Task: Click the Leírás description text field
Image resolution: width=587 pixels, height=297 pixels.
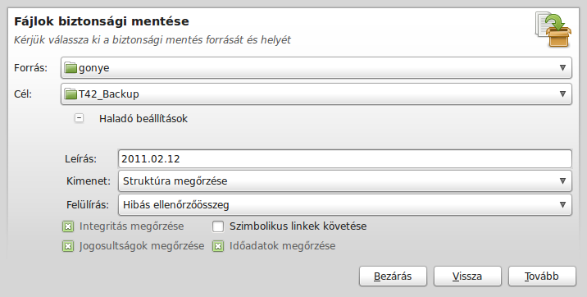Action: [345, 159]
